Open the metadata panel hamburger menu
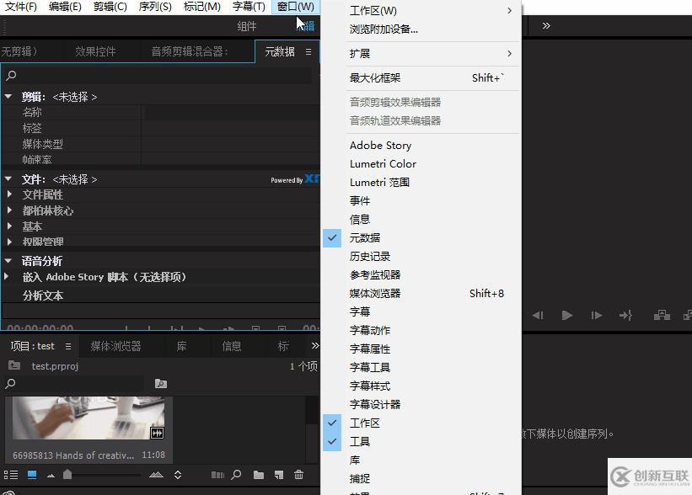692x495 pixels. [x=308, y=52]
